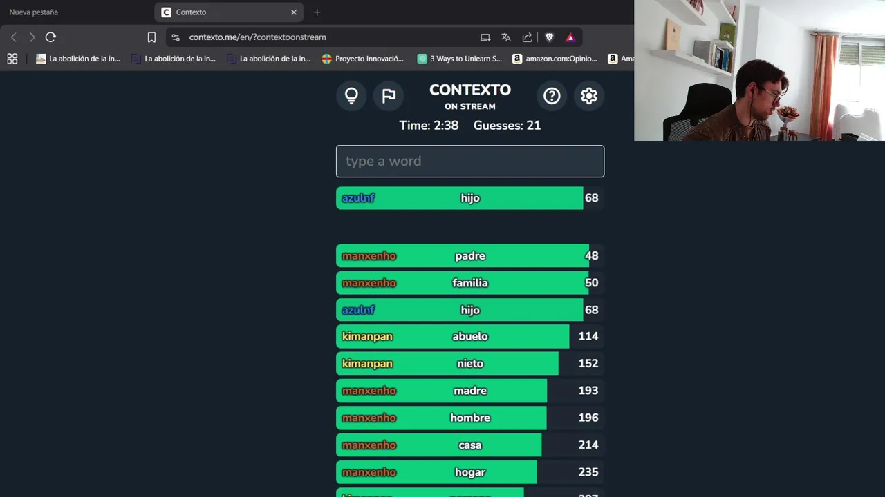Click the contexto.me address bar URL
This screenshot has width=885, height=497.
click(257, 37)
